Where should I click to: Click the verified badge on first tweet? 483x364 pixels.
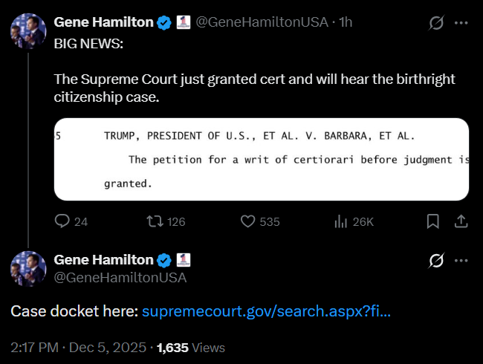[164, 22]
